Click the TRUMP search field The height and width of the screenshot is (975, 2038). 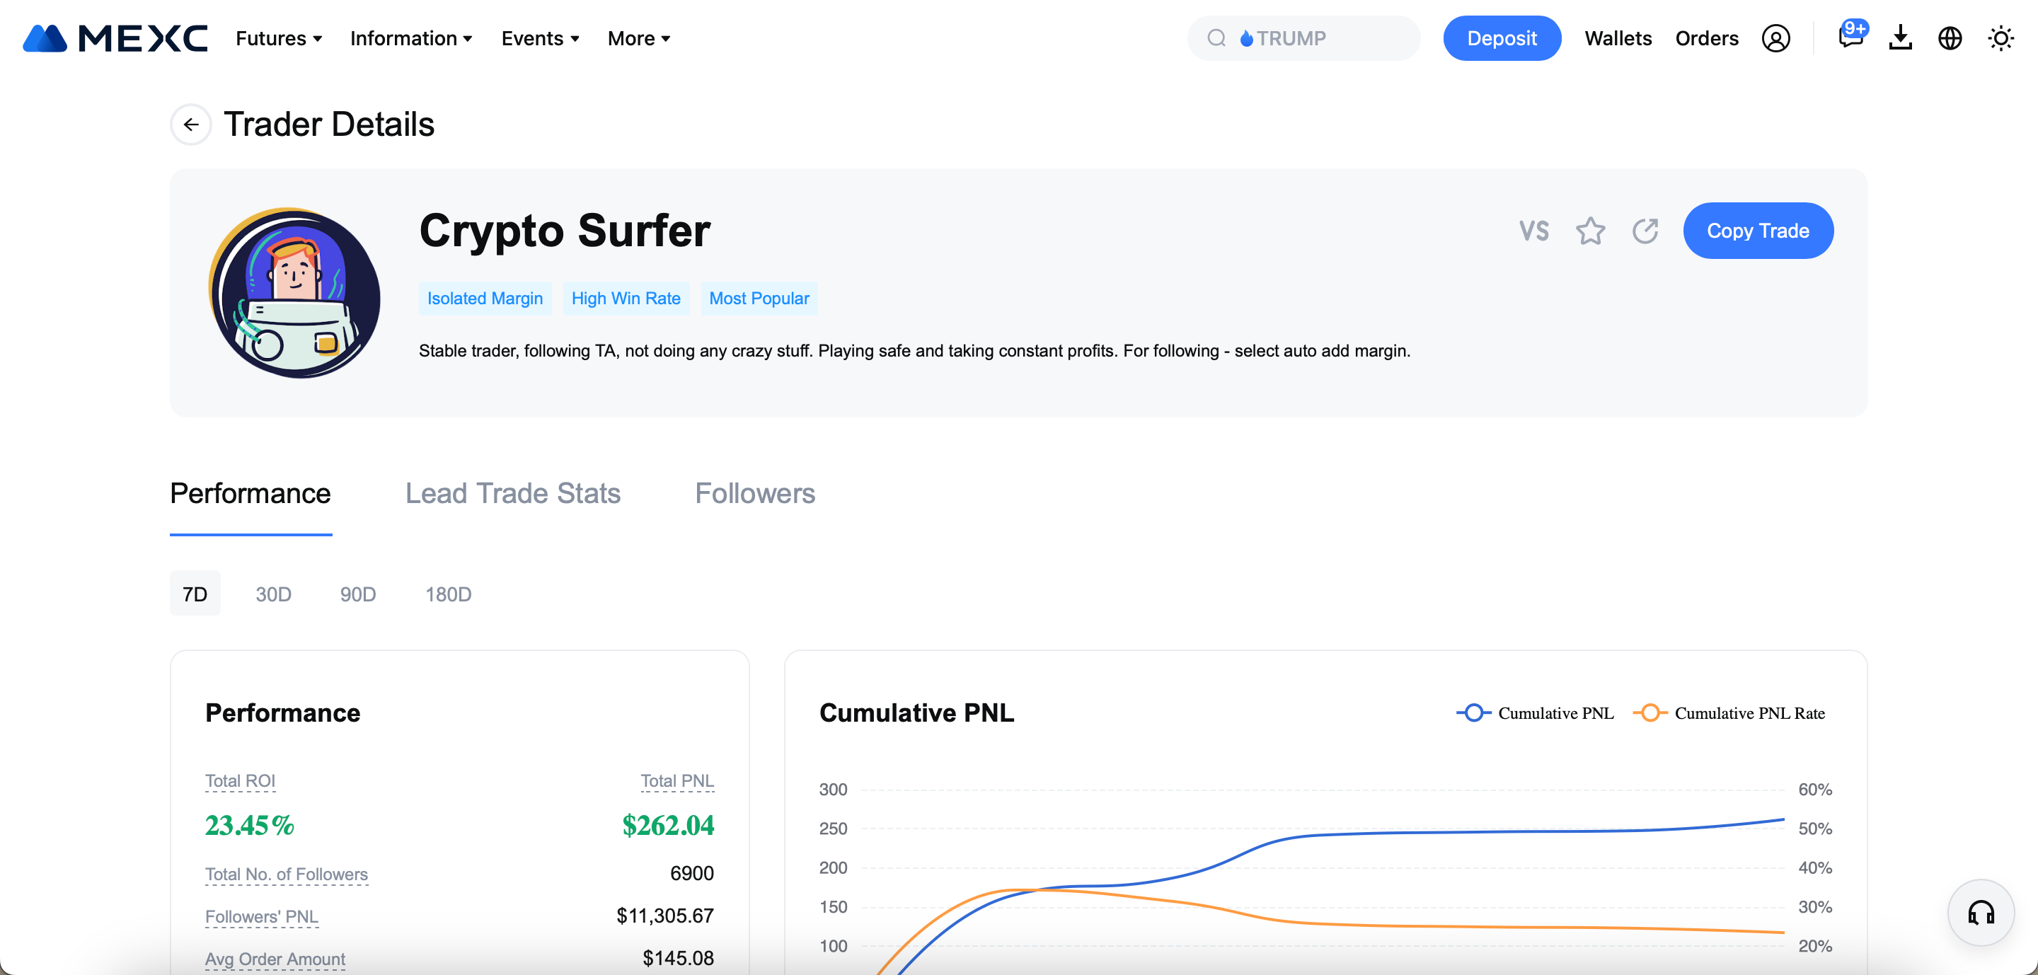click(x=1303, y=38)
